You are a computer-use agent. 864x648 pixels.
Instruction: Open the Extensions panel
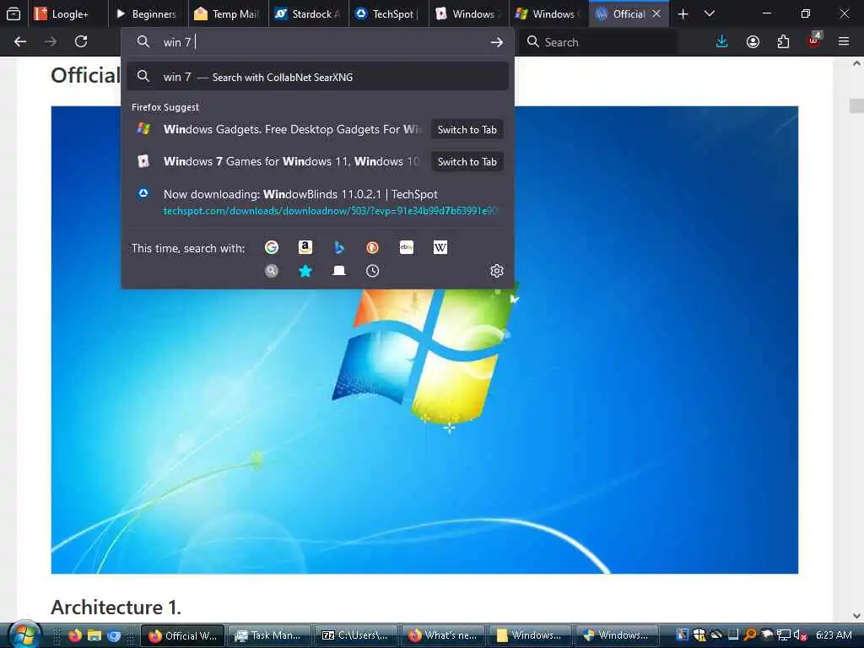(783, 42)
